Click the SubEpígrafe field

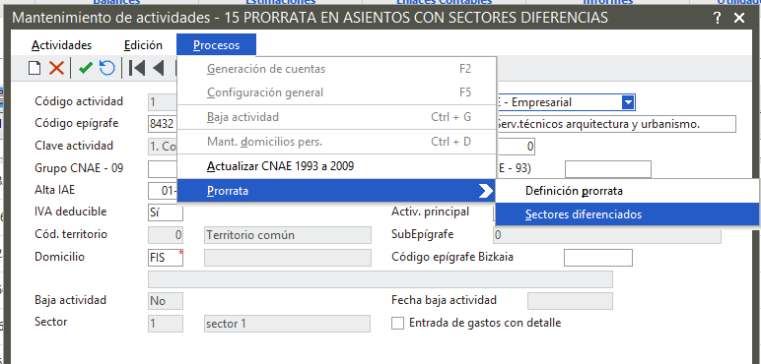(606, 235)
